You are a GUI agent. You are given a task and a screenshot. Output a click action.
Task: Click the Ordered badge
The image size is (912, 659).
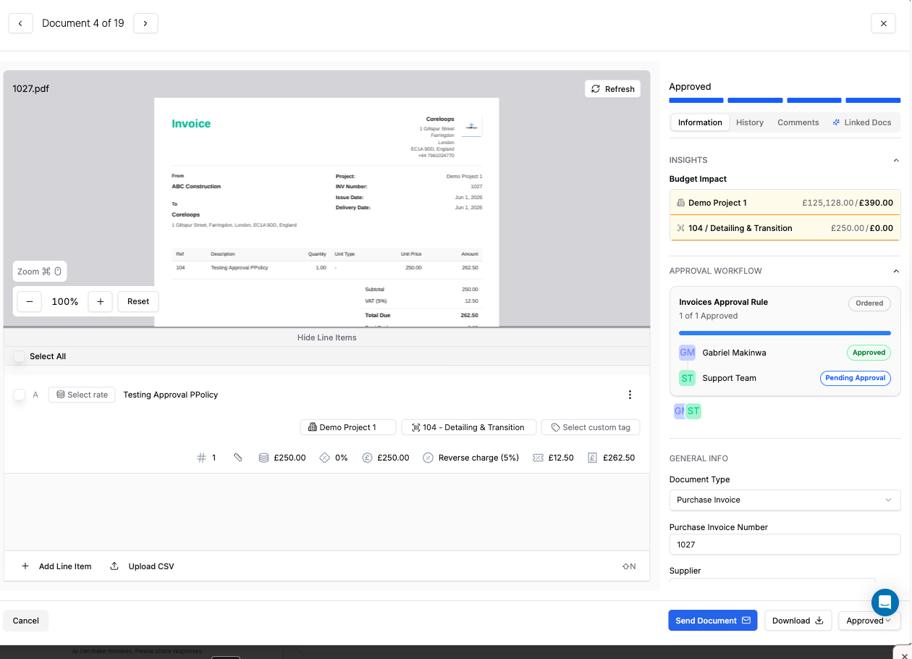[x=869, y=303]
